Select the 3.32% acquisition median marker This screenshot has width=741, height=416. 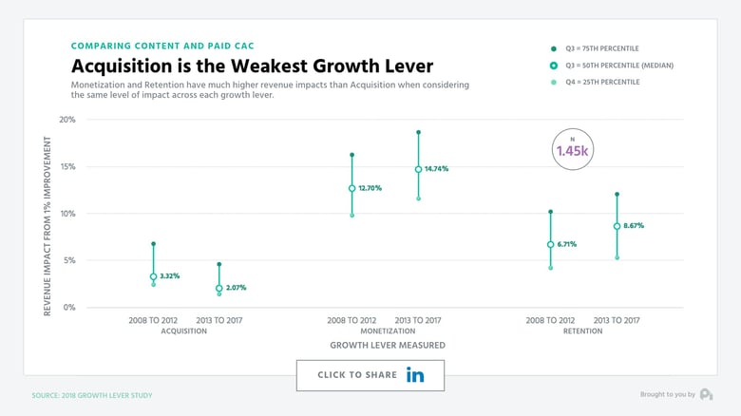[153, 277]
